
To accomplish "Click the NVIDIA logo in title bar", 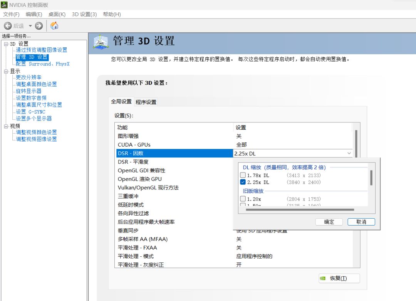I will (4, 5).
